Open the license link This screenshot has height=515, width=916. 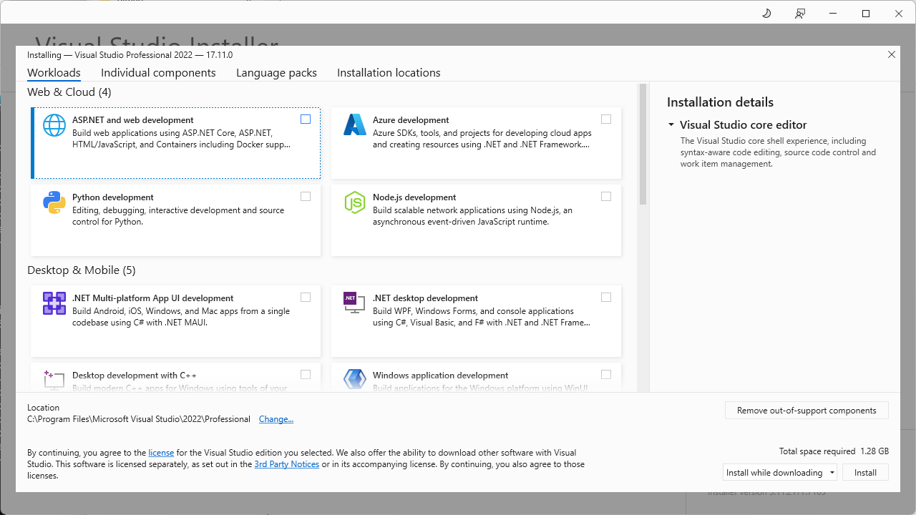pos(161,453)
